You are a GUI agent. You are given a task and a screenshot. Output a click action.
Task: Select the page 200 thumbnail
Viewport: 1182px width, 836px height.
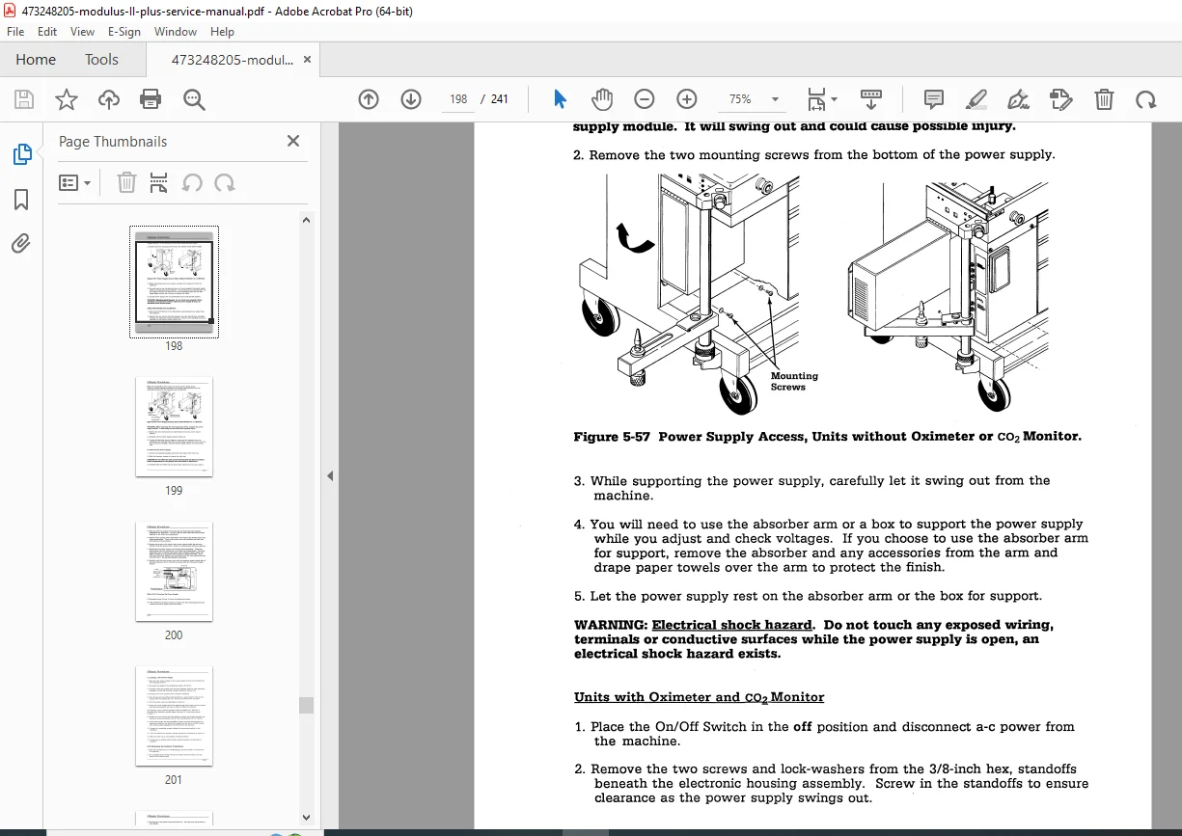point(174,572)
